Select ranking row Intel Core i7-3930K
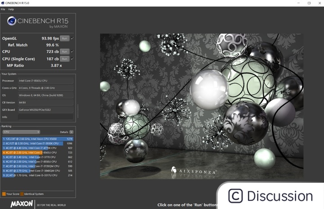Viewport: 324px width, 209px height. click(x=38, y=143)
